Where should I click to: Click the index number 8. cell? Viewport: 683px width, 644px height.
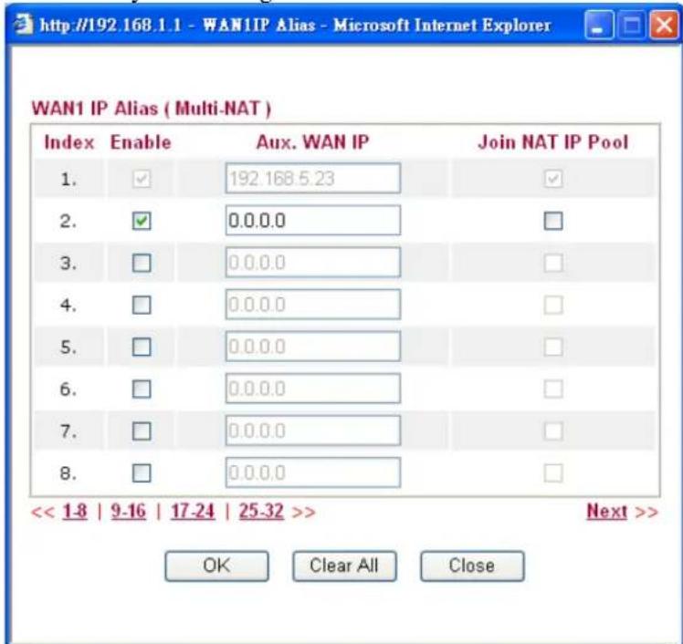coord(68,473)
